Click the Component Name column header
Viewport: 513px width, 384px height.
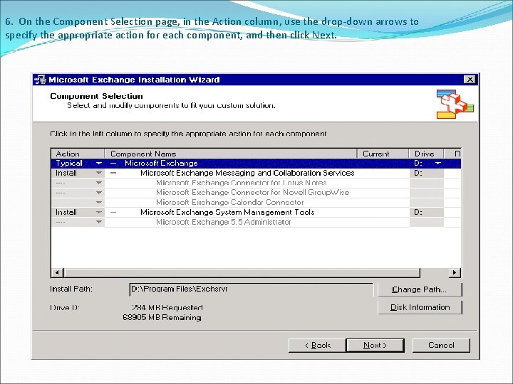coord(231,154)
